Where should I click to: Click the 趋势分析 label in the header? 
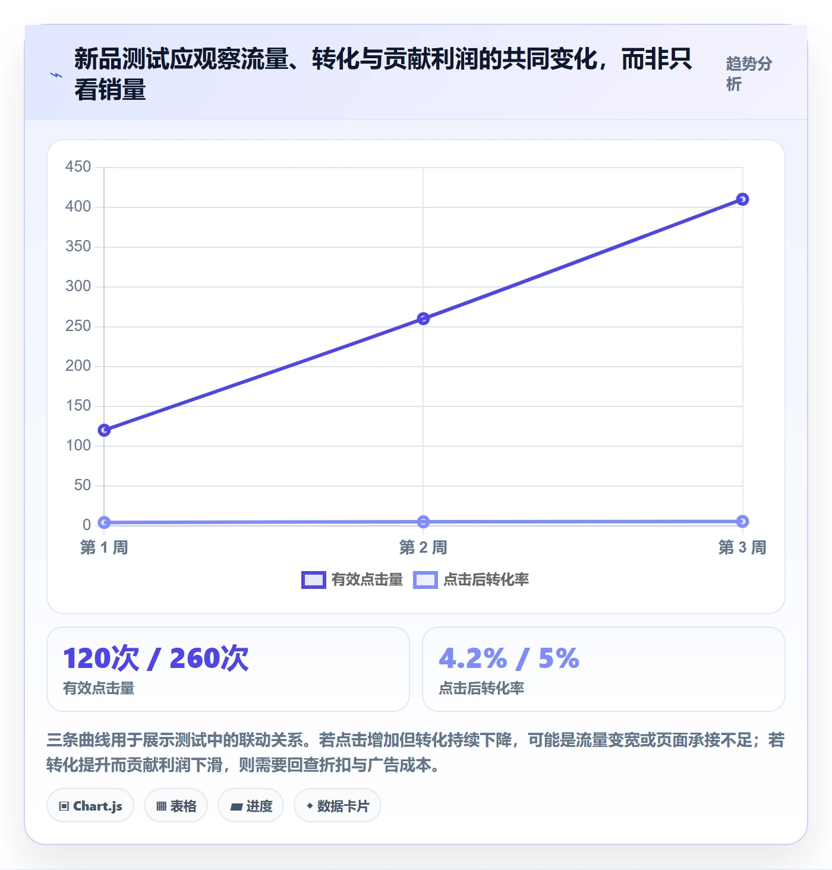pyautogui.click(x=749, y=74)
